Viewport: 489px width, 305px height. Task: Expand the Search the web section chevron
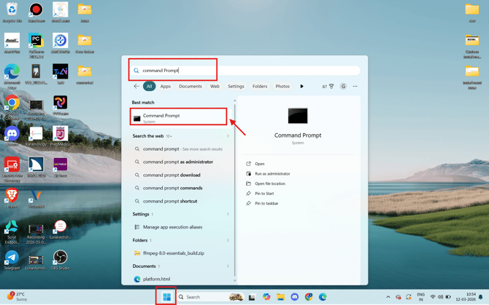point(228,136)
